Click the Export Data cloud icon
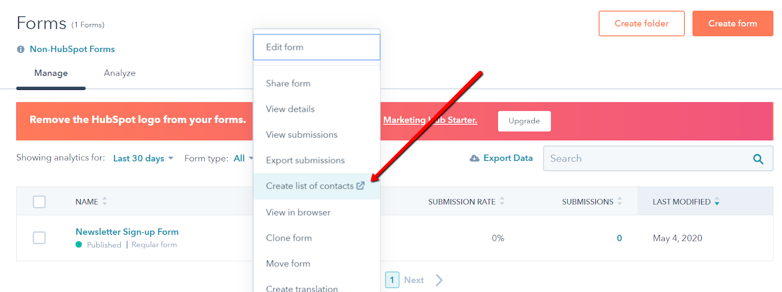 click(475, 158)
